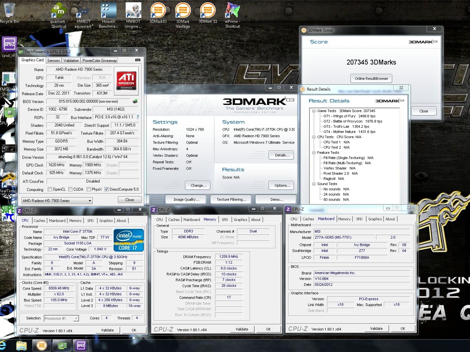This screenshot has width=470, height=352.
Task: Click the Intel Core i7 logo in CPU-Z
Action: pos(129,241)
